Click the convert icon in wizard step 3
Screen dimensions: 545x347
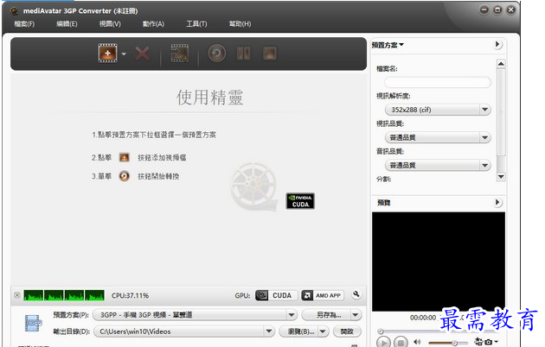(x=124, y=176)
